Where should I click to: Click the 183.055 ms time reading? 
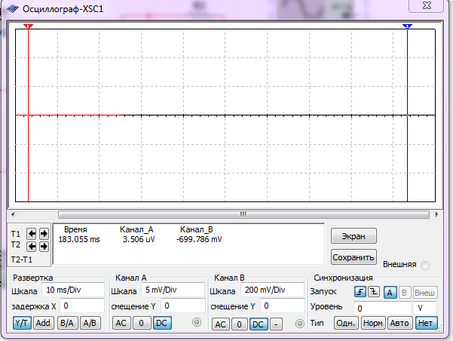[x=79, y=239]
